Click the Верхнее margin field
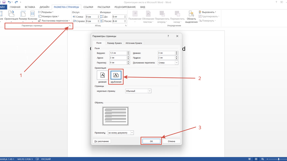This screenshot has height=161, width=287. coord(118,53)
